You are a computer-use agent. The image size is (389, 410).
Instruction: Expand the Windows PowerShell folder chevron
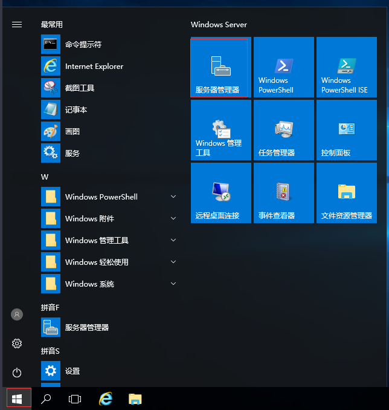(x=173, y=197)
